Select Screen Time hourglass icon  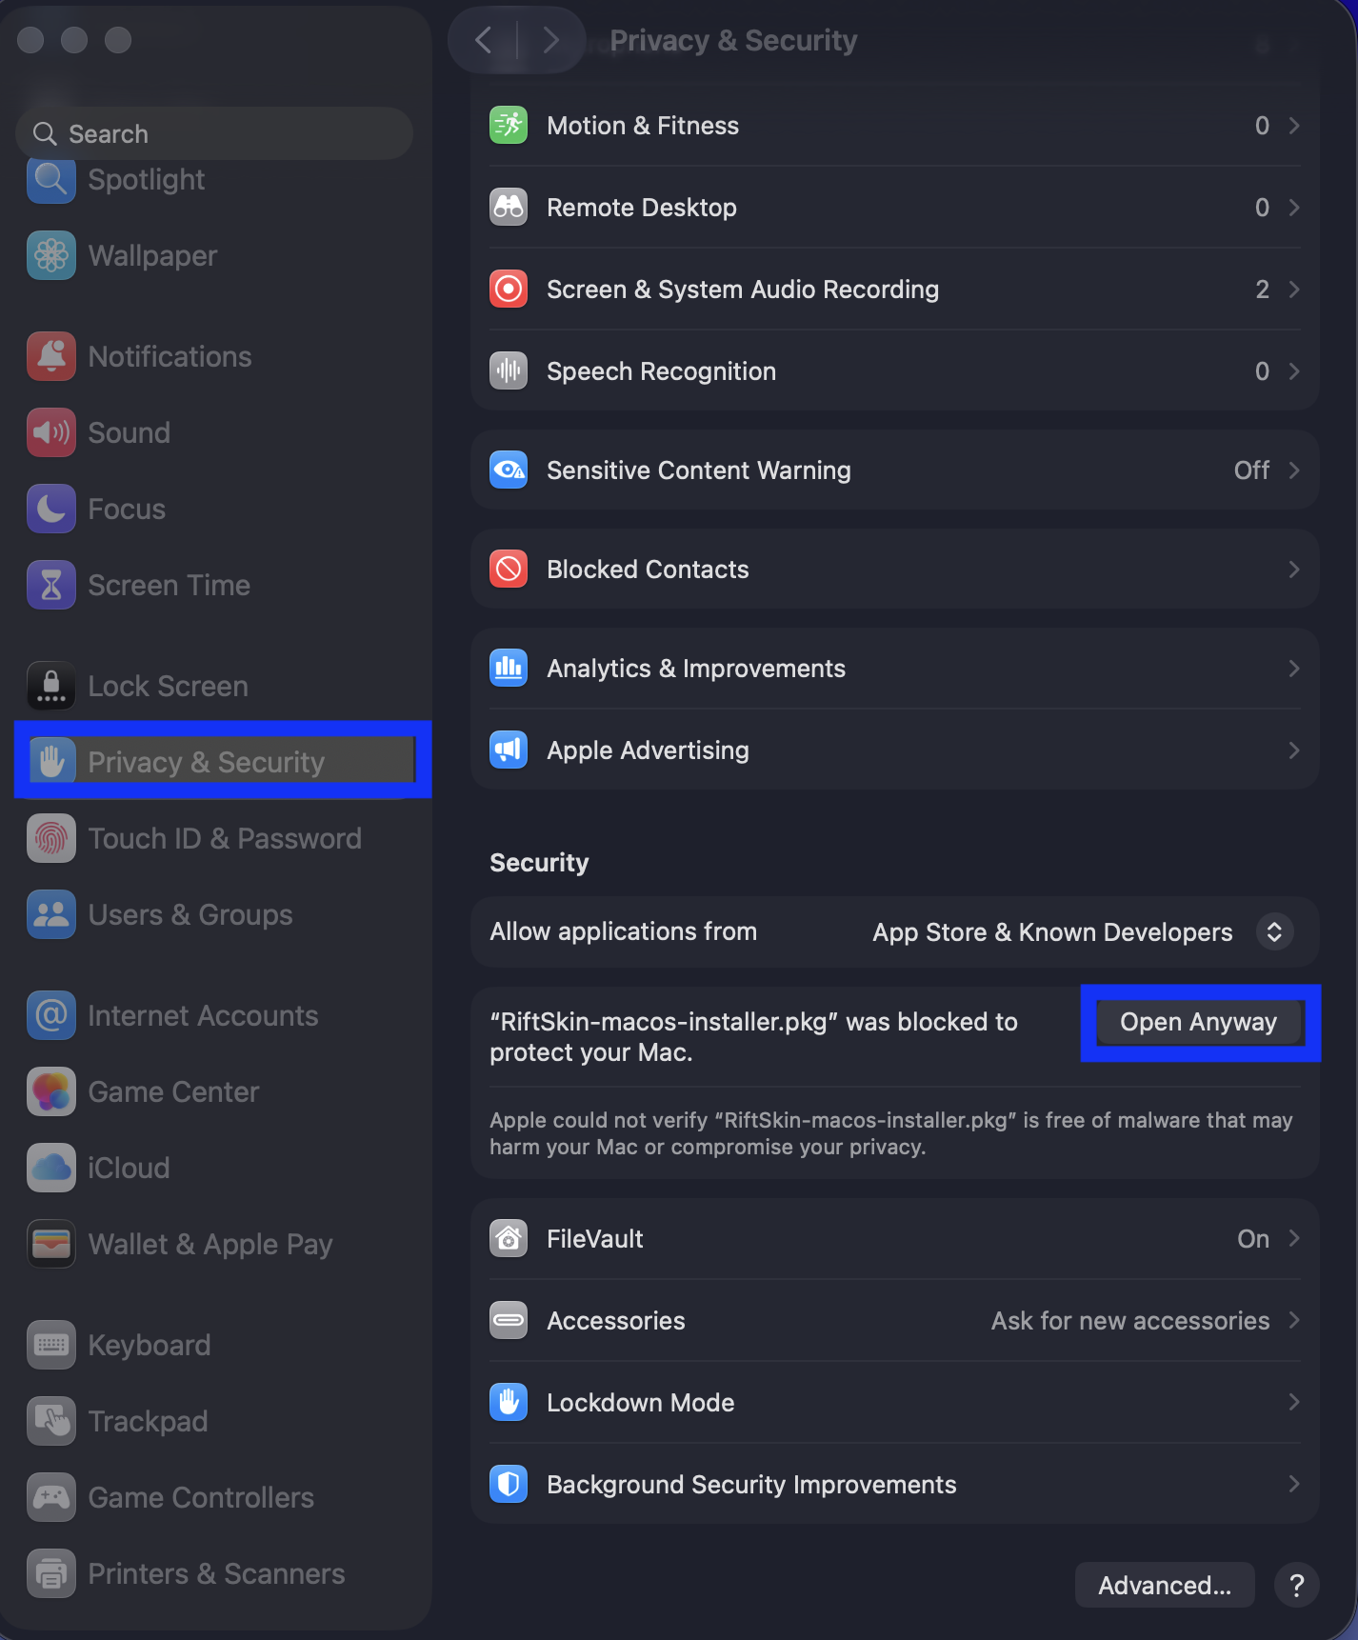coord(51,585)
